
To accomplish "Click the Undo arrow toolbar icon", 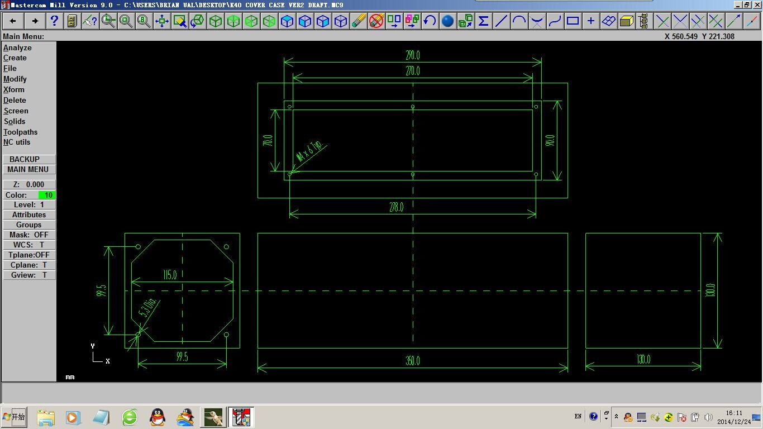I will pyautogui.click(x=430, y=21).
